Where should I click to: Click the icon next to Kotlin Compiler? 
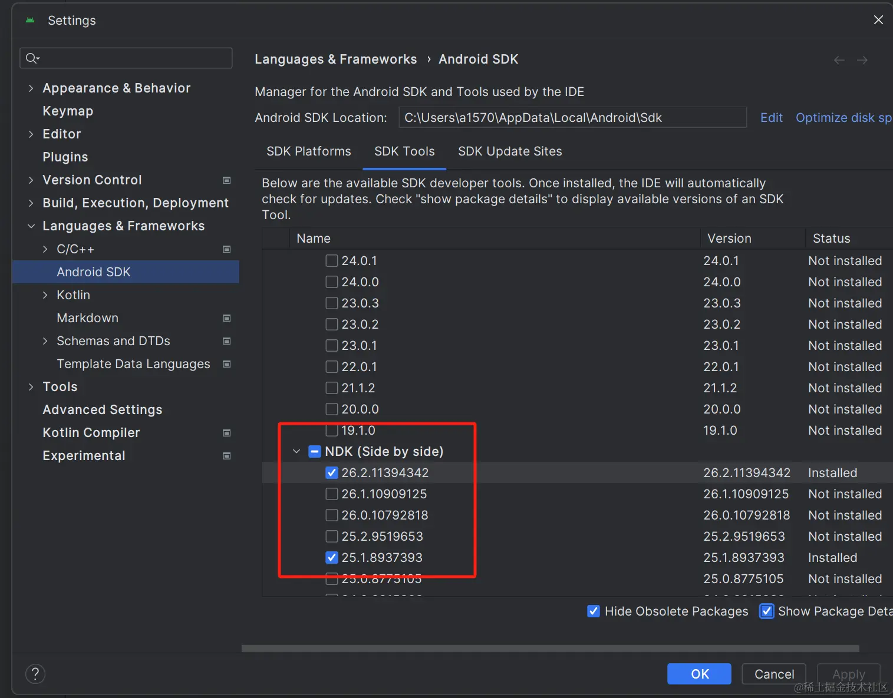pos(226,433)
